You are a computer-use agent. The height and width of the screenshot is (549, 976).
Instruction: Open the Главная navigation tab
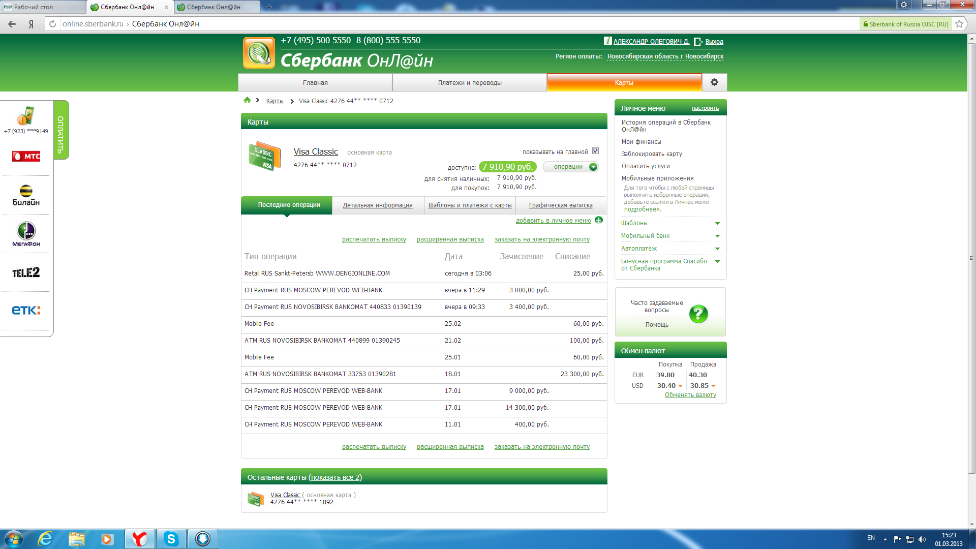coord(315,82)
